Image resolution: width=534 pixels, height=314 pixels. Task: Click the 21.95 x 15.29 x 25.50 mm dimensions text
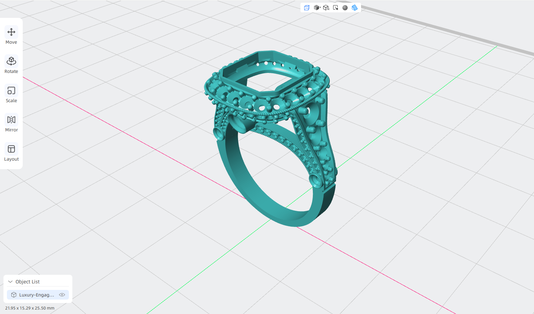click(x=30, y=308)
